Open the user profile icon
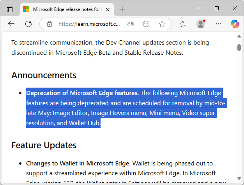Image resolution: width=244 pixels, height=185 pixels. pyautogui.click(x=201, y=24)
